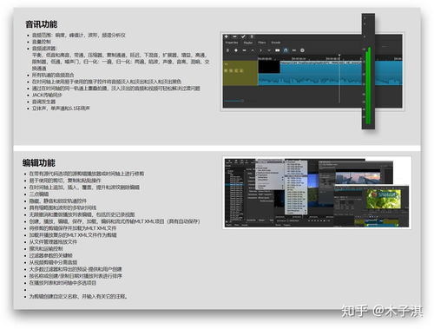This screenshot has width=434, height=329.
Task: Toggle the scrub-while-dragging icon after the magnet
Action: click(x=294, y=50)
